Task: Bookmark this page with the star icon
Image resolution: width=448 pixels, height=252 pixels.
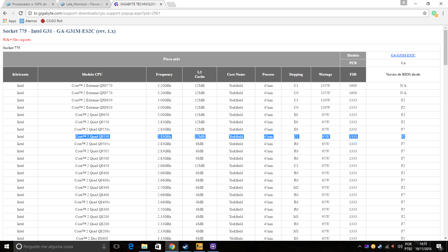Action: tap(425, 13)
